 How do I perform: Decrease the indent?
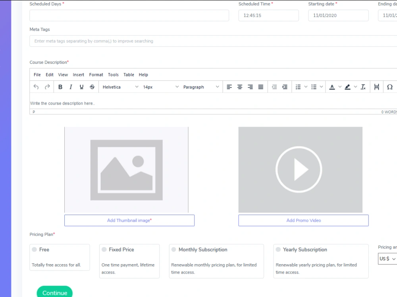coord(274,87)
